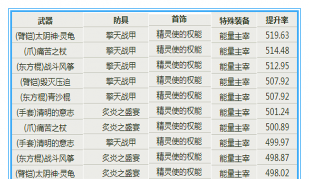Select (手套)清明的意志 in the 499.97 row

[45, 143]
